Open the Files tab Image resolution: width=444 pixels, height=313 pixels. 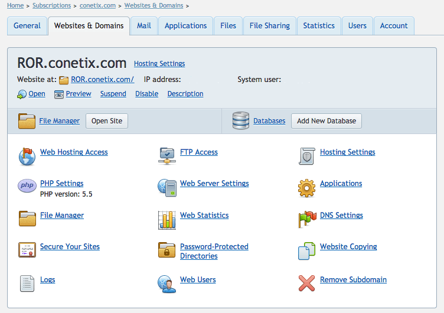pos(228,26)
